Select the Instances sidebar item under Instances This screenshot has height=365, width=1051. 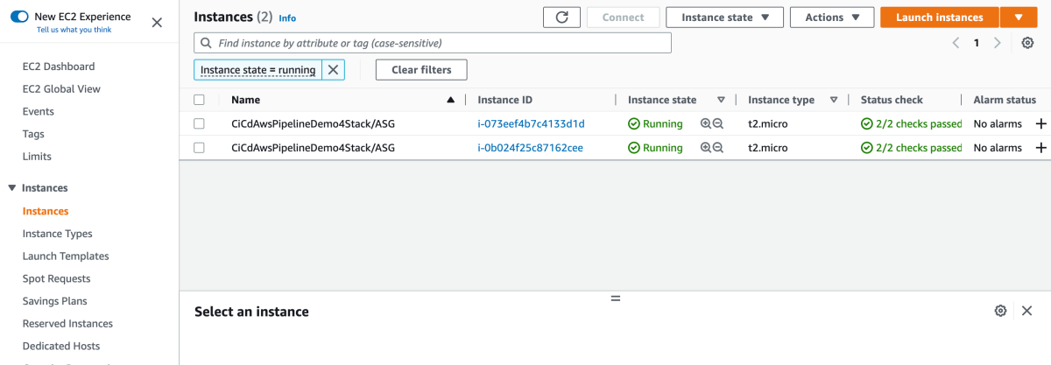point(46,211)
